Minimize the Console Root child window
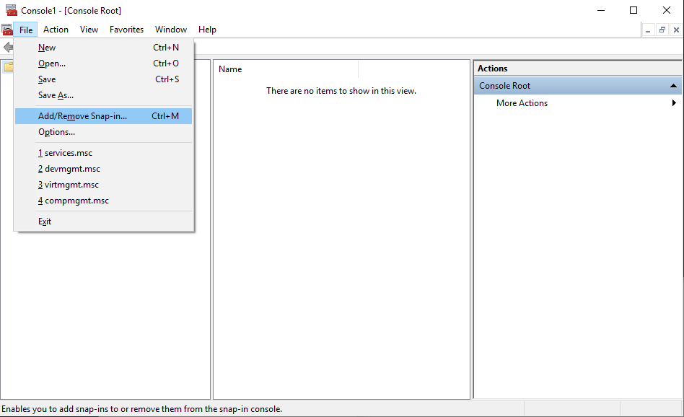The width and height of the screenshot is (684, 417). [x=647, y=30]
